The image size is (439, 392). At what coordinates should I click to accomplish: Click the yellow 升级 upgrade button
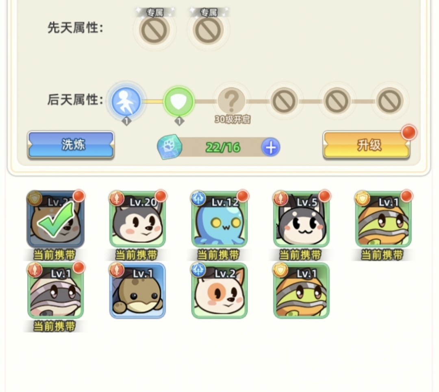tap(367, 145)
